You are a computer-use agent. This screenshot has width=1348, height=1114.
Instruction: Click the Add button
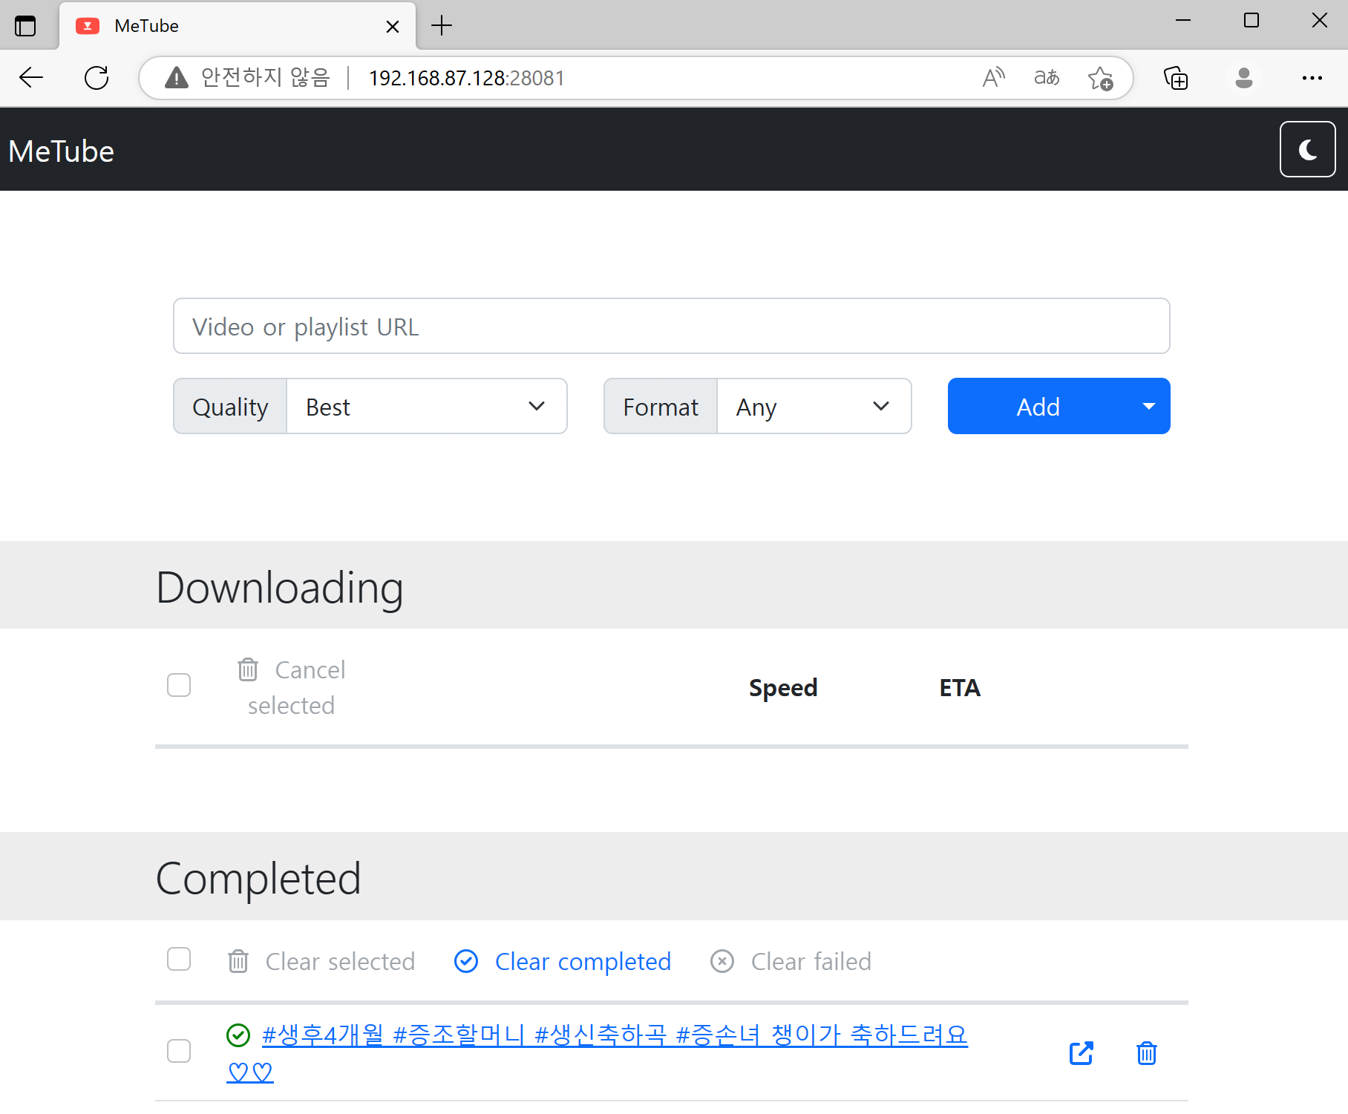point(1038,406)
